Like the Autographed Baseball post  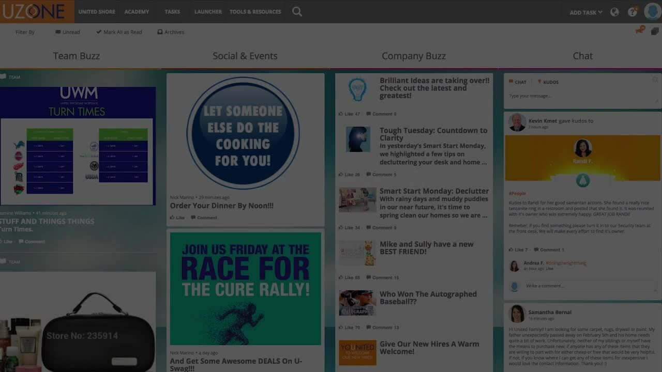point(349,328)
